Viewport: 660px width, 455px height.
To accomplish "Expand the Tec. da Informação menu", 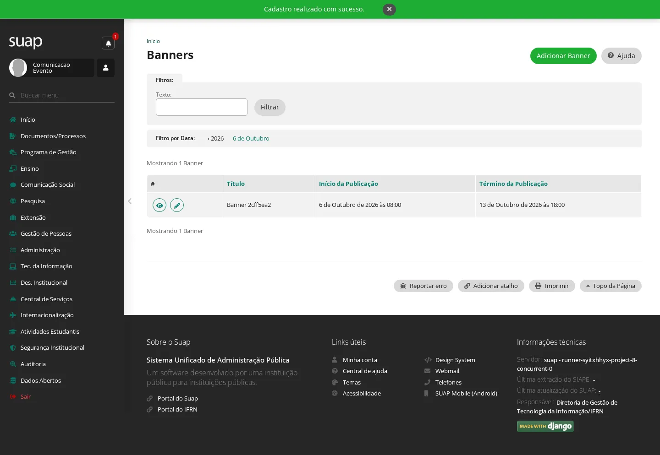I will click(x=62, y=266).
